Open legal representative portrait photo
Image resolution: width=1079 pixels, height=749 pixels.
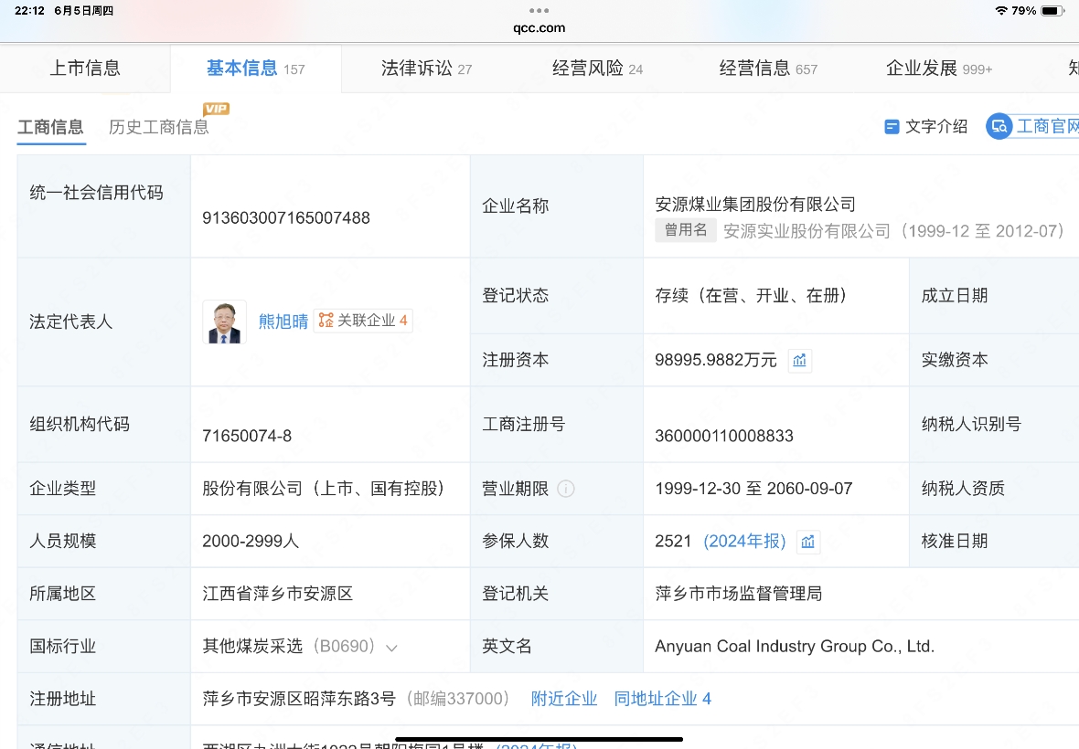(224, 322)
